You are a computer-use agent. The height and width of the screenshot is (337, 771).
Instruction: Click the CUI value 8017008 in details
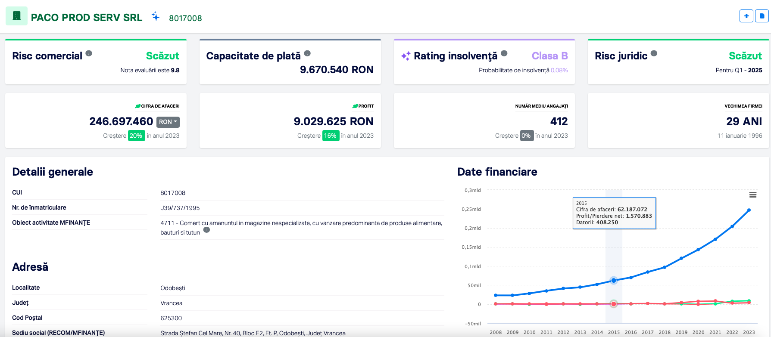click(x=173, y=193)
